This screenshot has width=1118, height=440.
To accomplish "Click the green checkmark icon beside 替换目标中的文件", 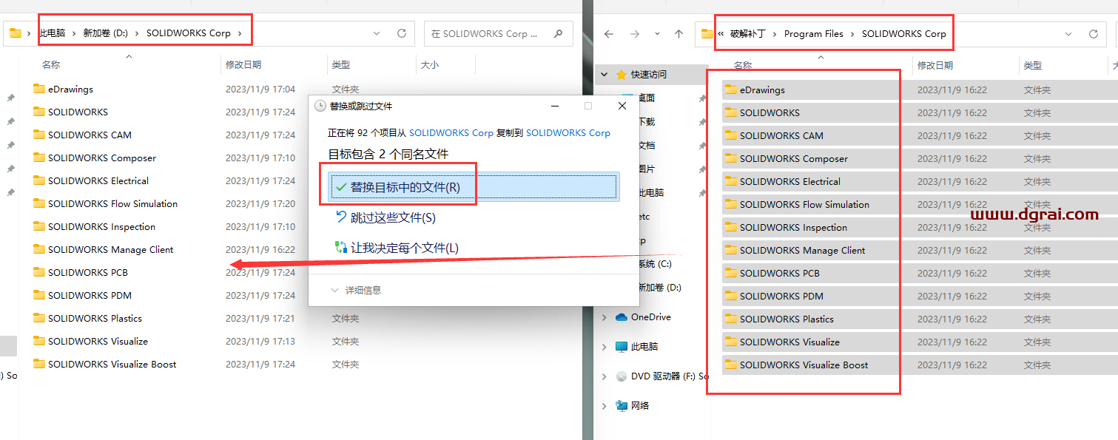I will tap(341, 187).
